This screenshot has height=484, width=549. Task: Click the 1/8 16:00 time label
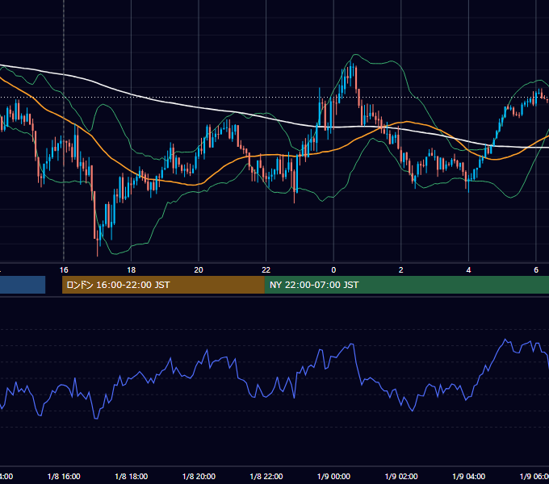tap(64, 476)
